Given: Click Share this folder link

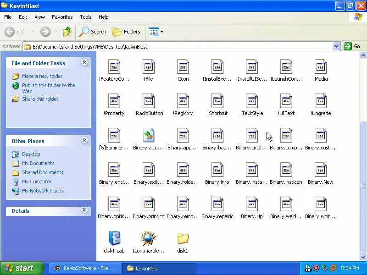Looking at the screenshot, I should point(40,99).
